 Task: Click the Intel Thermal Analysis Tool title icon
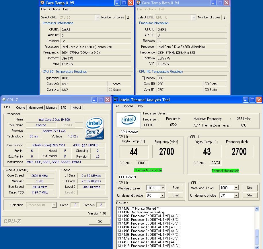pyautogui.click(x=116, y=100)
